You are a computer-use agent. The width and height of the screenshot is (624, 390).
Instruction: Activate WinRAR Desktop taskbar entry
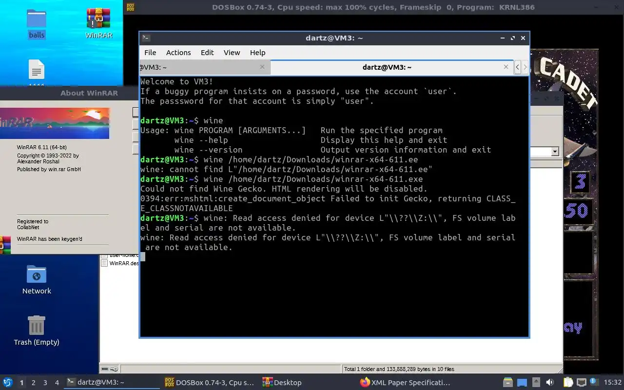[x=307, y=383]
